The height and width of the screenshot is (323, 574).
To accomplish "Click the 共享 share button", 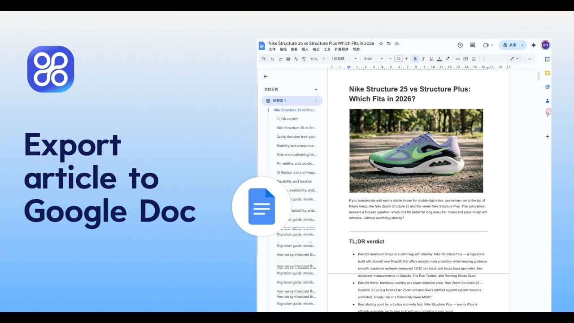I will pyautogui.click(x=509, y=45).
